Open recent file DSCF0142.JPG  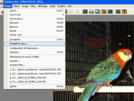point(35,74)
